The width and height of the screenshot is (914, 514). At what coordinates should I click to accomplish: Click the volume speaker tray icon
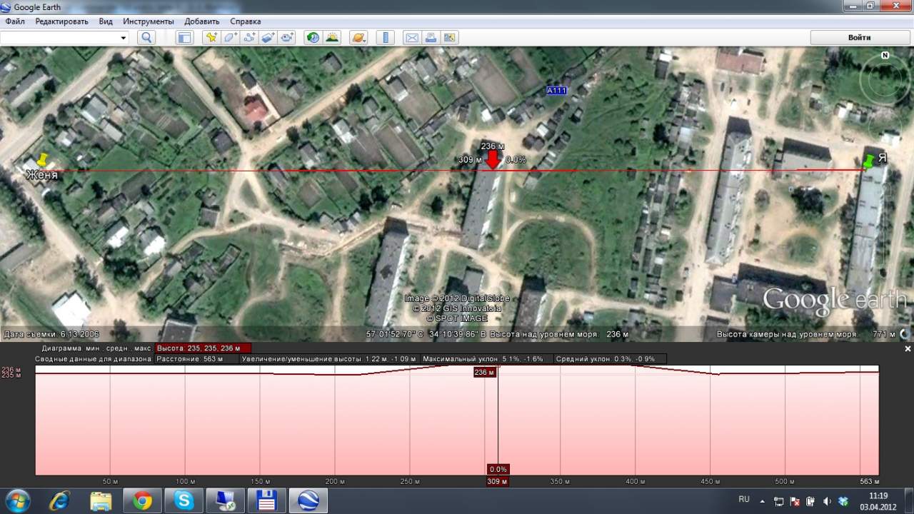[827, 501]
